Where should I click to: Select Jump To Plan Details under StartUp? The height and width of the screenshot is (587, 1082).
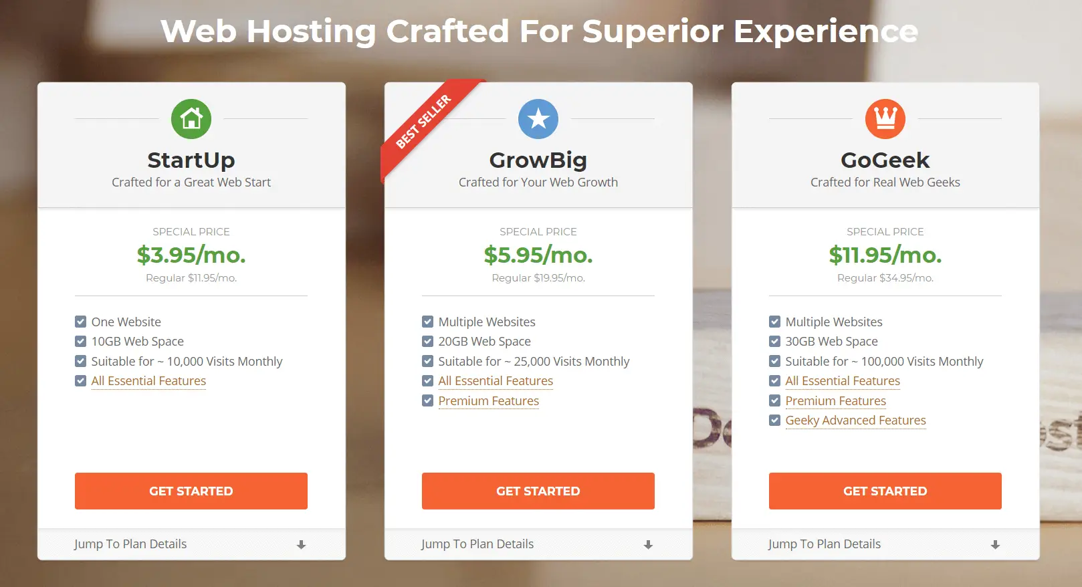(x=130, y=544)
